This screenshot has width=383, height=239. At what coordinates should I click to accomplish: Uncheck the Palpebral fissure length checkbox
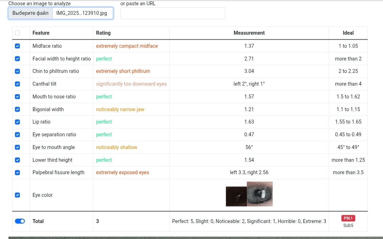17,172
